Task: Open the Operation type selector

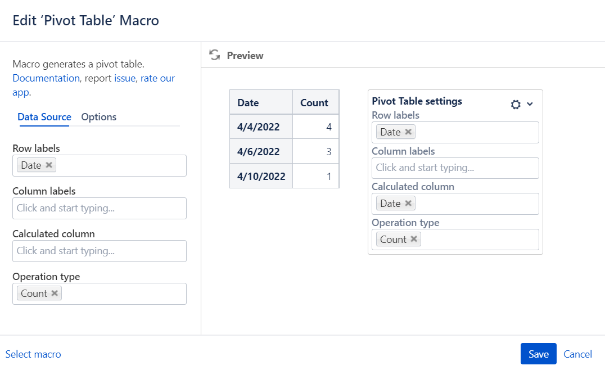Action: (x=112, y=293)
